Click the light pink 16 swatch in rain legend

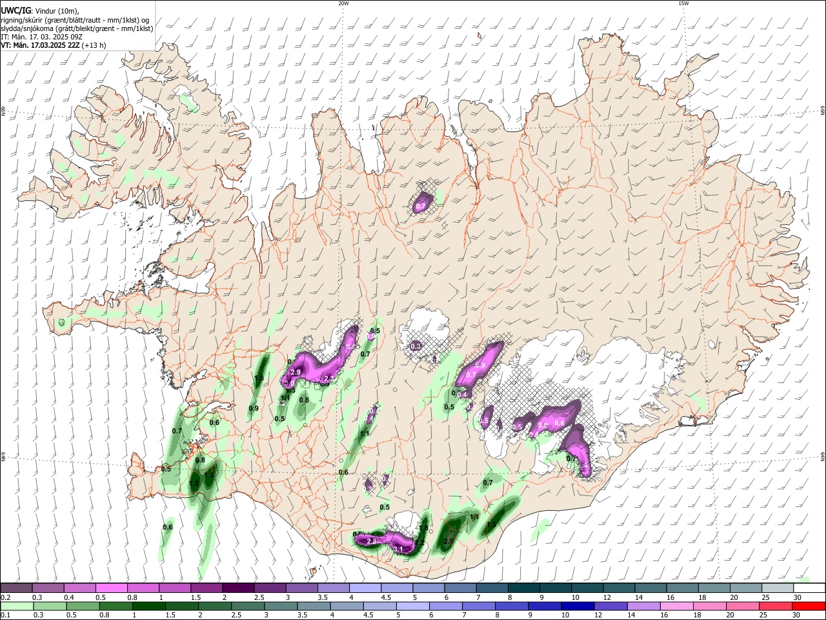[677, 606]
